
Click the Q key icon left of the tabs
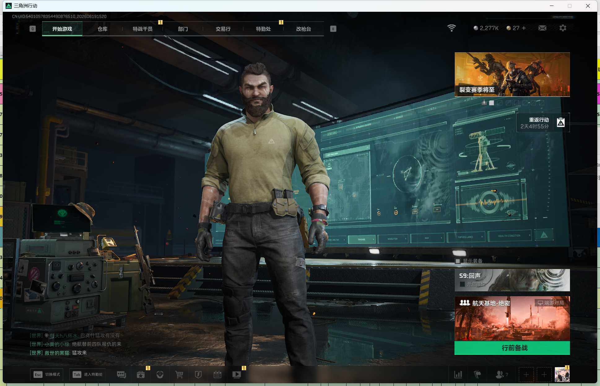pyautogui.click(x=33, y=29)
